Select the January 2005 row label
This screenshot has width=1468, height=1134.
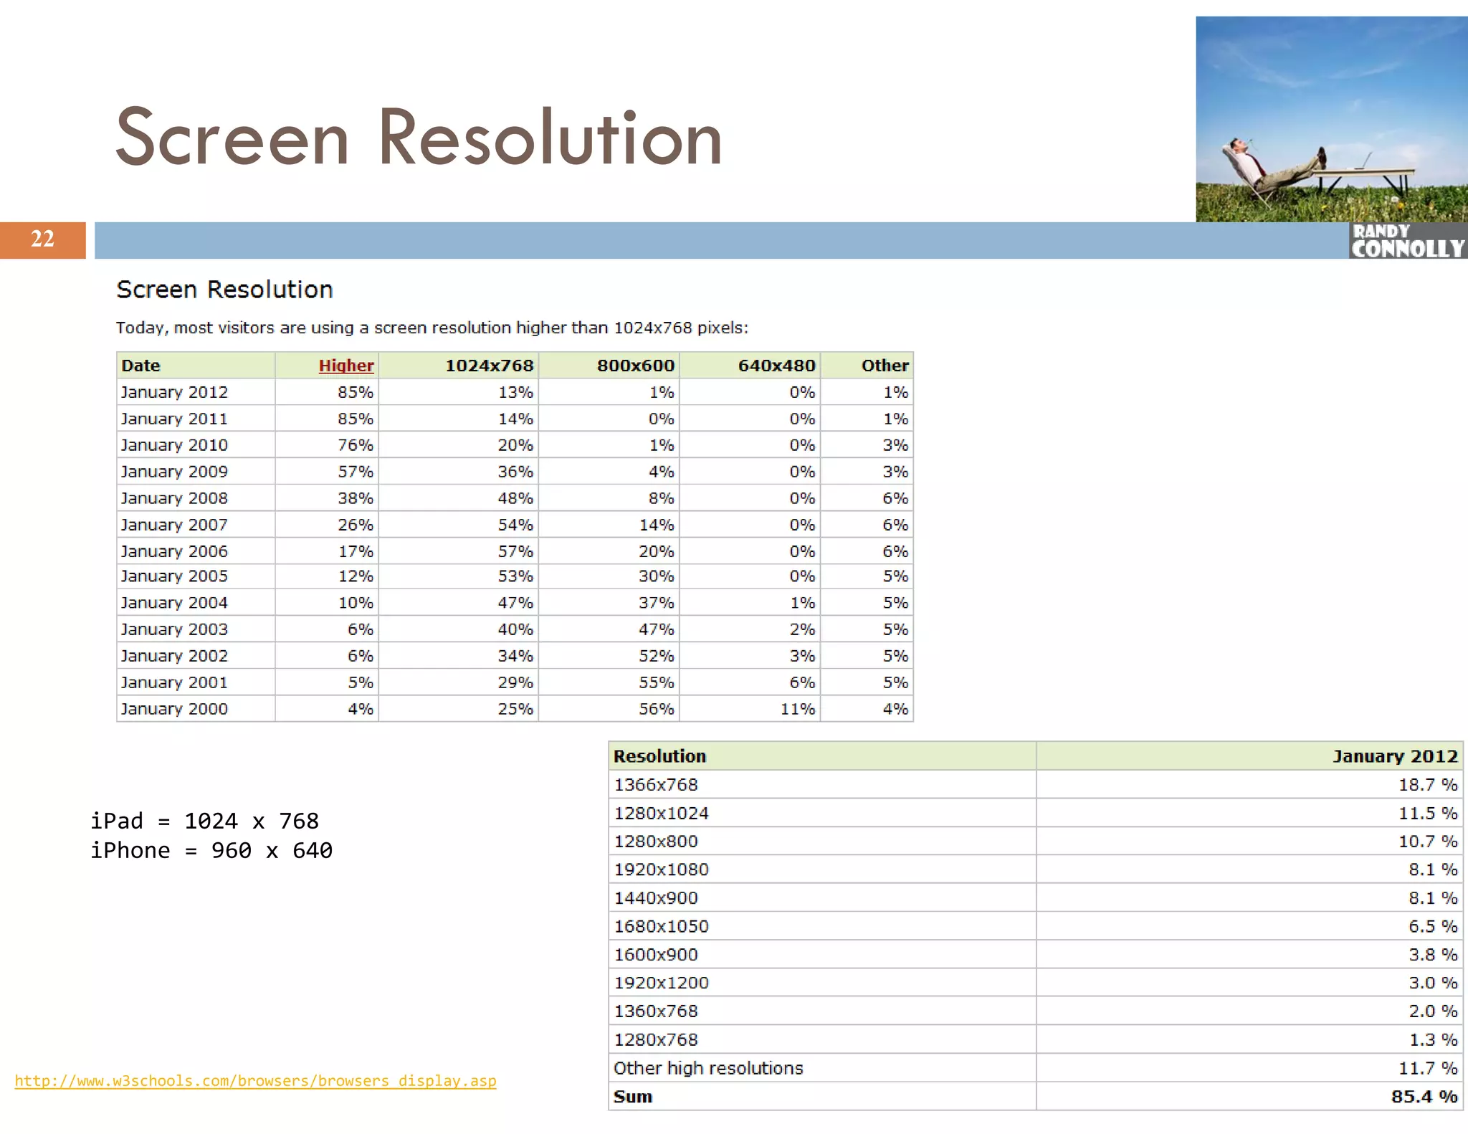pos(174,576)
